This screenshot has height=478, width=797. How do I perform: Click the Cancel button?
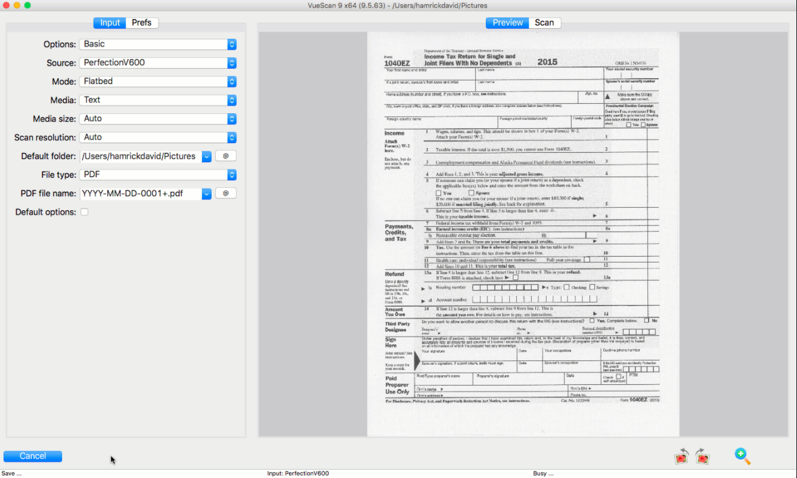tap(33, 456)
